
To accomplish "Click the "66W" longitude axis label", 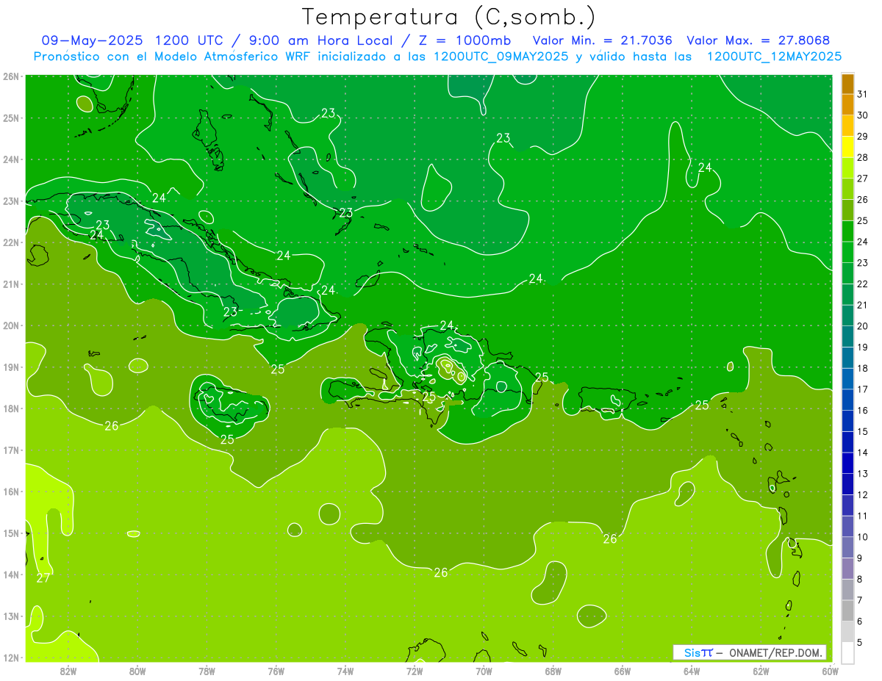I will point(622,671).
